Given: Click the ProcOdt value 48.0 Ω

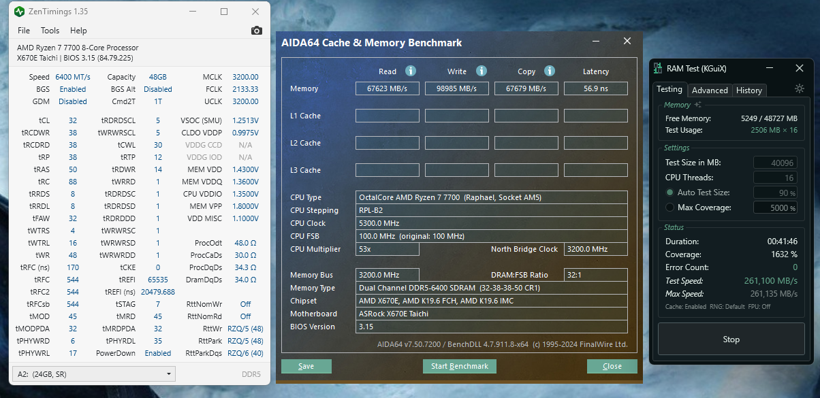Looking at the screenshot, I should (x=245, y=243).
